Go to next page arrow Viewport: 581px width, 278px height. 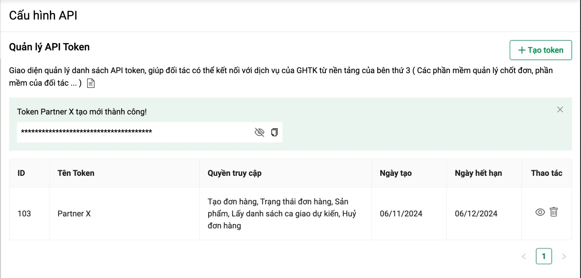pyautogui.click(x=564, y=256)
